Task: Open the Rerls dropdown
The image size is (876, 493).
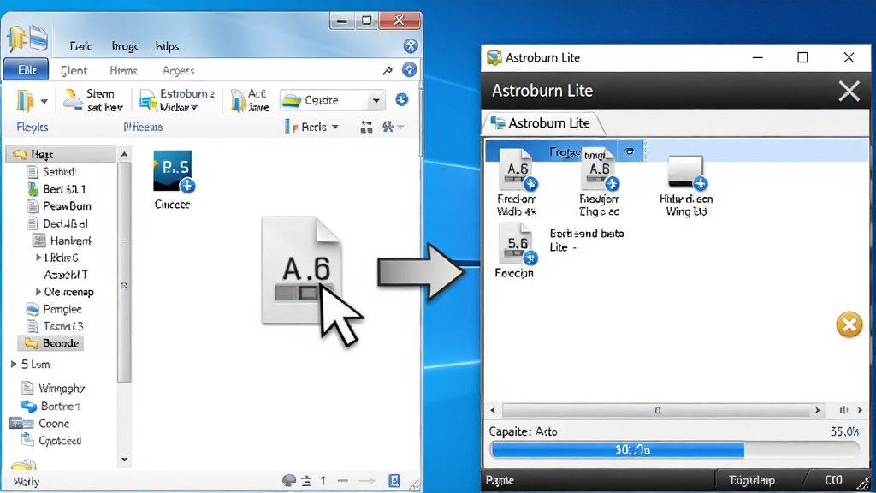Action: (x=335, y=127)
